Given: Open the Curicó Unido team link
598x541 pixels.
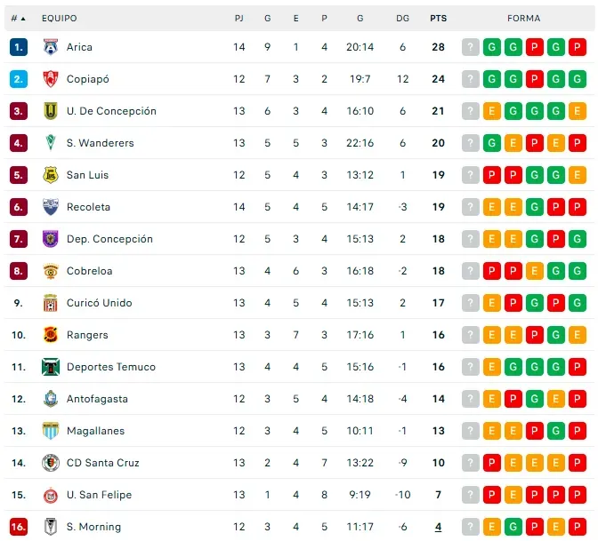Looking at the screenshot, I should coord(99,303).
